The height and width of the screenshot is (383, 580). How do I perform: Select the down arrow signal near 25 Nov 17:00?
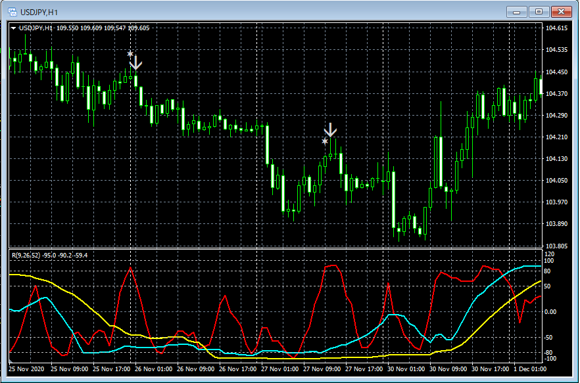(x=135, y=63)
